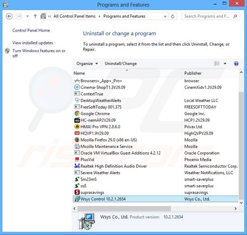Click horizontal scrollbar left arrow
The image size is (247, 235).
(75, 209)
